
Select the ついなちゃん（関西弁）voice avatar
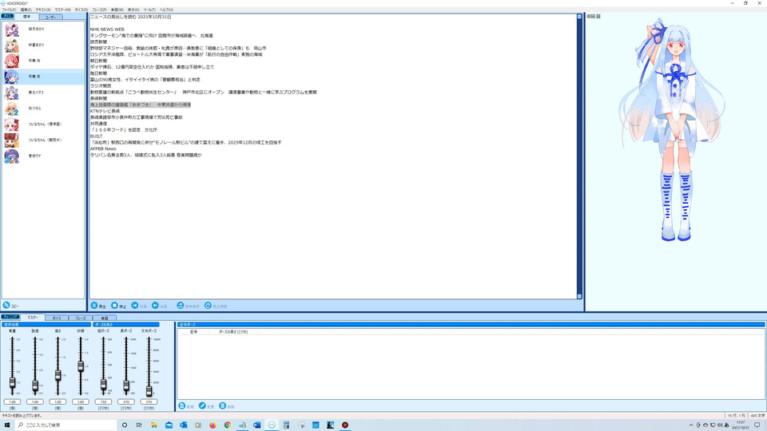tap(12, 140)
